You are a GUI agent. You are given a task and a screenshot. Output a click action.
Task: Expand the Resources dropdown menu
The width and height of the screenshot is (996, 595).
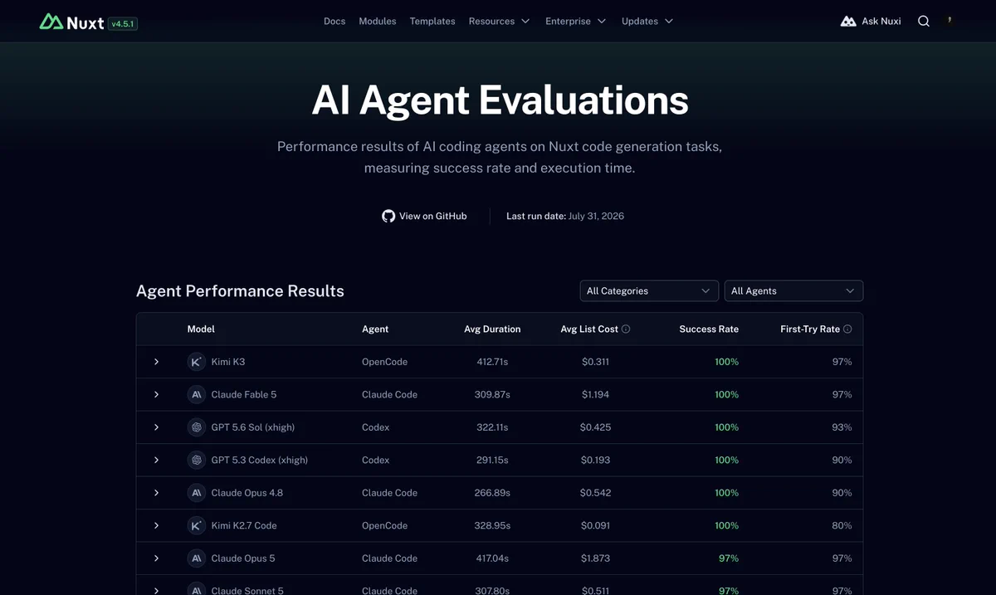coord(500,22)
